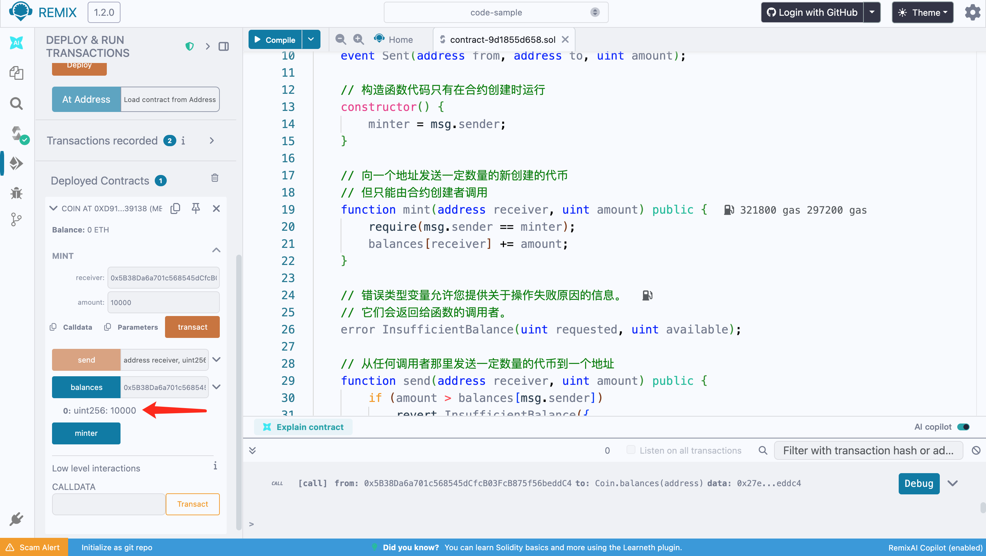Collapse the MINT function inputs
The height and width of the screenshot is (556, 986).
click(216, 250)
